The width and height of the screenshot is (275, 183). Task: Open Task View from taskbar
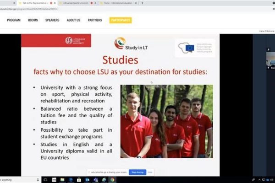click(45, 180)
